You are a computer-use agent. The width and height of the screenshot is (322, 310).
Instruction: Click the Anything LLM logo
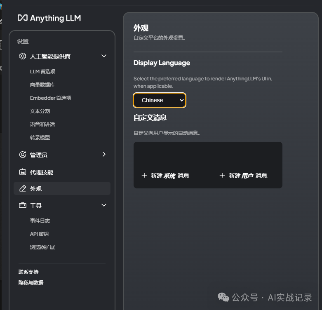pos(49,18)
